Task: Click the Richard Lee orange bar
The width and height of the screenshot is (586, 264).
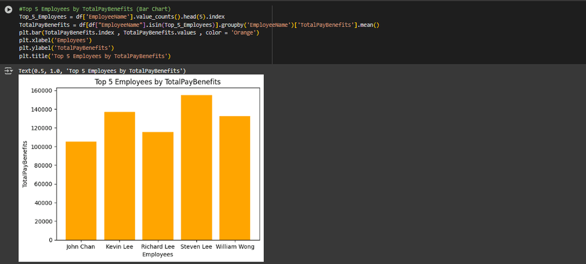Action: (157, 186)
